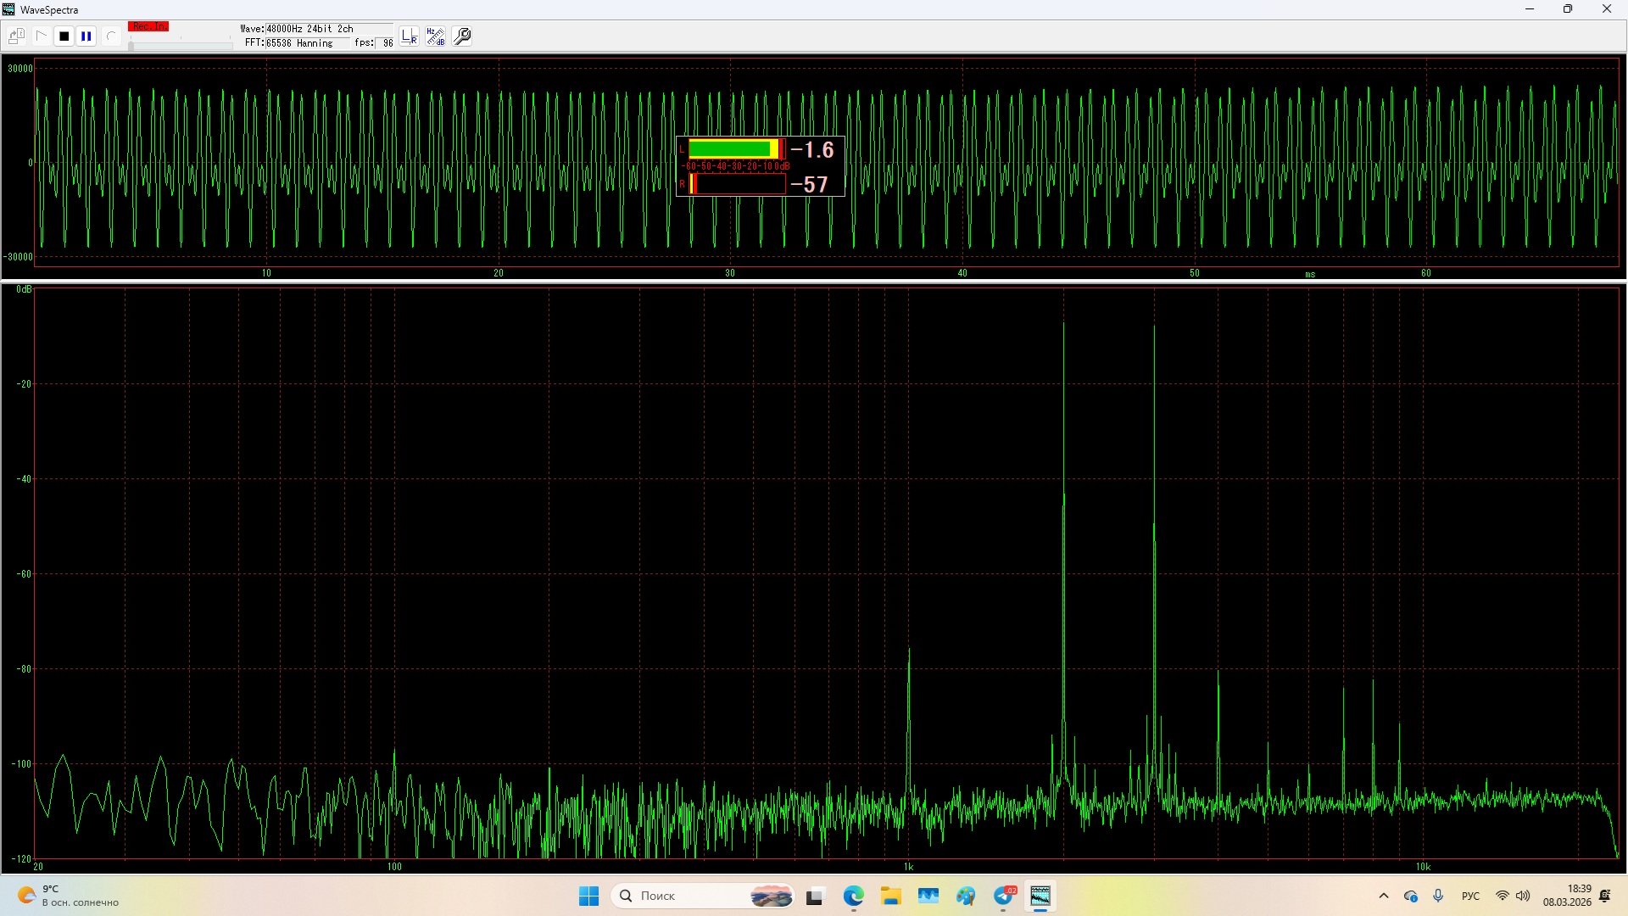Click the FFT 65536 Hanning field
Image resolution: width=1628 pixels, height=916 pixels.
pyautogui.click(x=298, y=43)
